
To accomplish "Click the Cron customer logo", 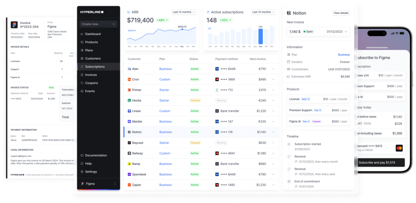I will tap(129, 79).
